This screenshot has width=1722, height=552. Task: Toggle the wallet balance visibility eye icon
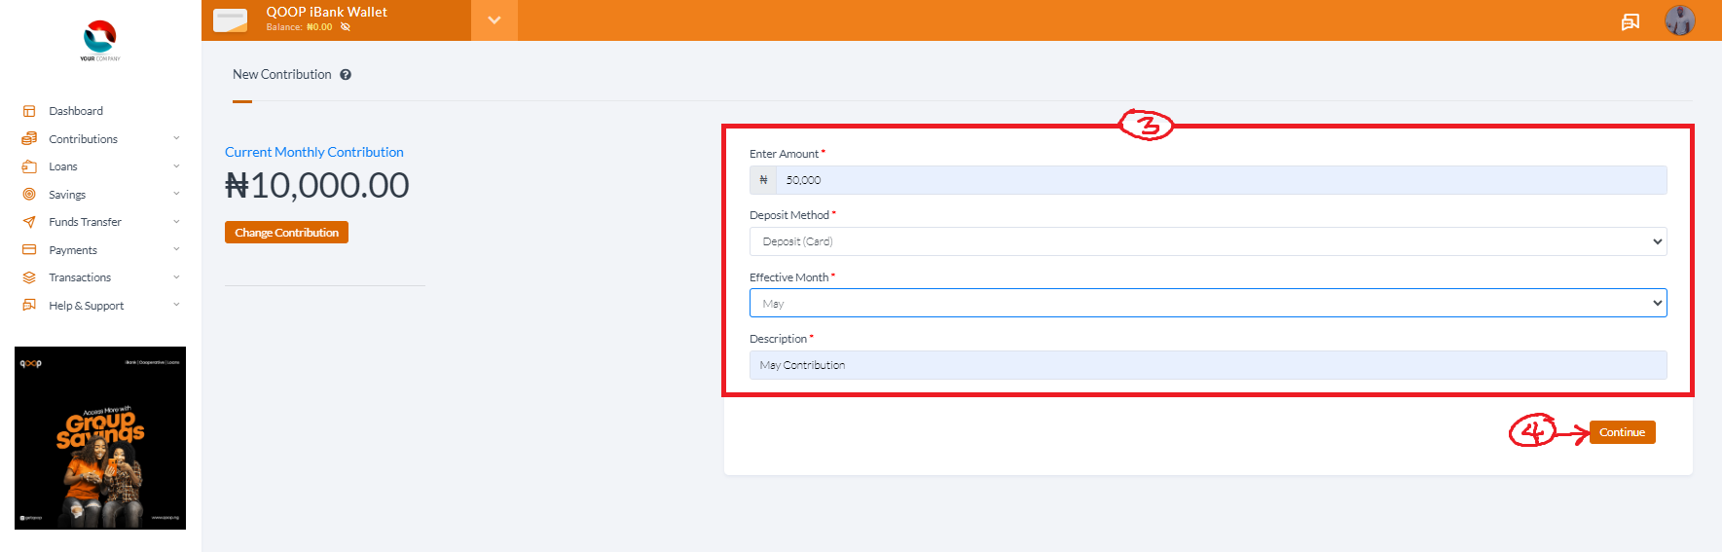coord(346,27)
